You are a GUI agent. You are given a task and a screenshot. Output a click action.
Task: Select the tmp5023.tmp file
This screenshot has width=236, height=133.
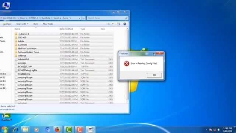point(64,74)
